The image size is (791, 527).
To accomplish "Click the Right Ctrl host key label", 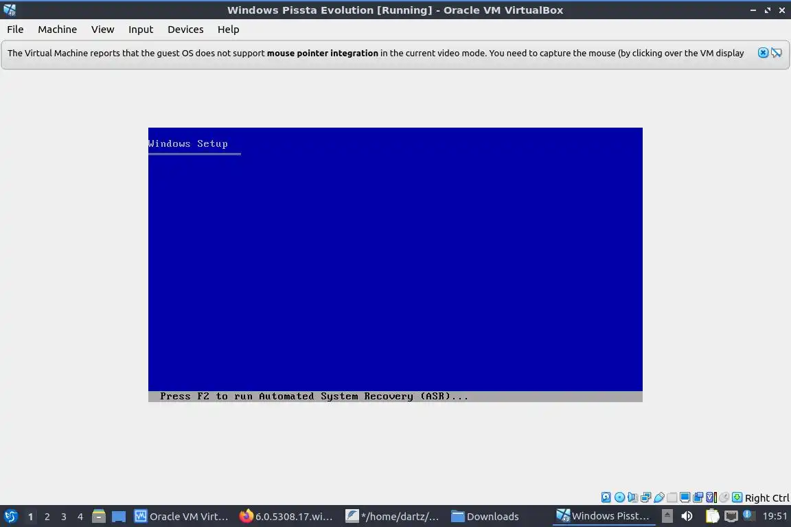I will tap(767, 497).
